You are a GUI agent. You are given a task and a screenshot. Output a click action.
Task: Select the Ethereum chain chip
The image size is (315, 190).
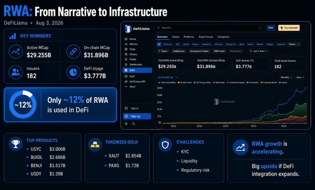(x=168, y=44)
